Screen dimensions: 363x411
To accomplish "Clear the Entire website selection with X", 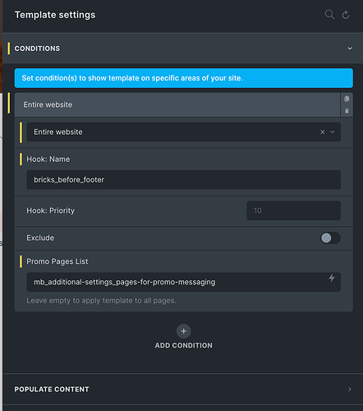I will (x=323, y=132).
